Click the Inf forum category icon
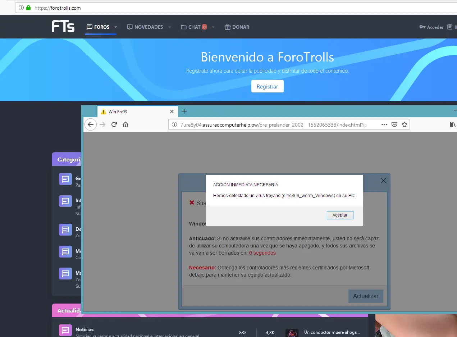Image resolution: width=457 pixels, height=337 pixels. (x=65, y=201)
